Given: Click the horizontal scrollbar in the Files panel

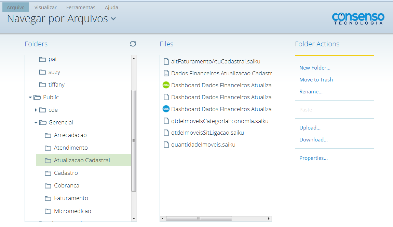Looking at the screenshot, I should 199,218.
